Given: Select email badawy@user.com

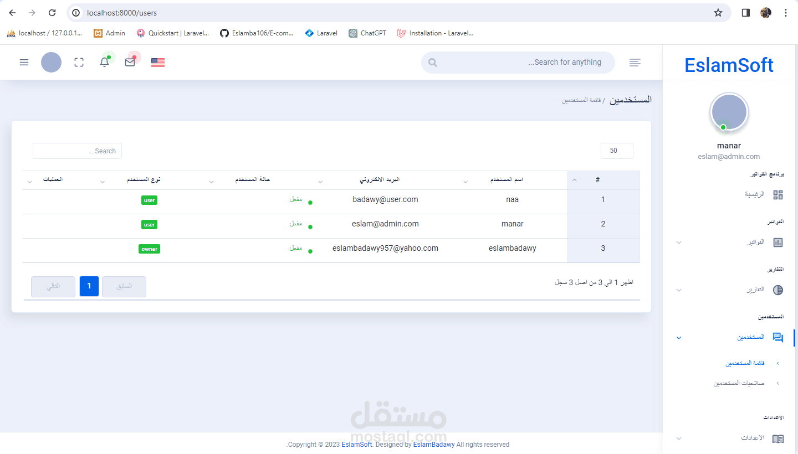Looking at the screenshot, I should tap(385, 199).
